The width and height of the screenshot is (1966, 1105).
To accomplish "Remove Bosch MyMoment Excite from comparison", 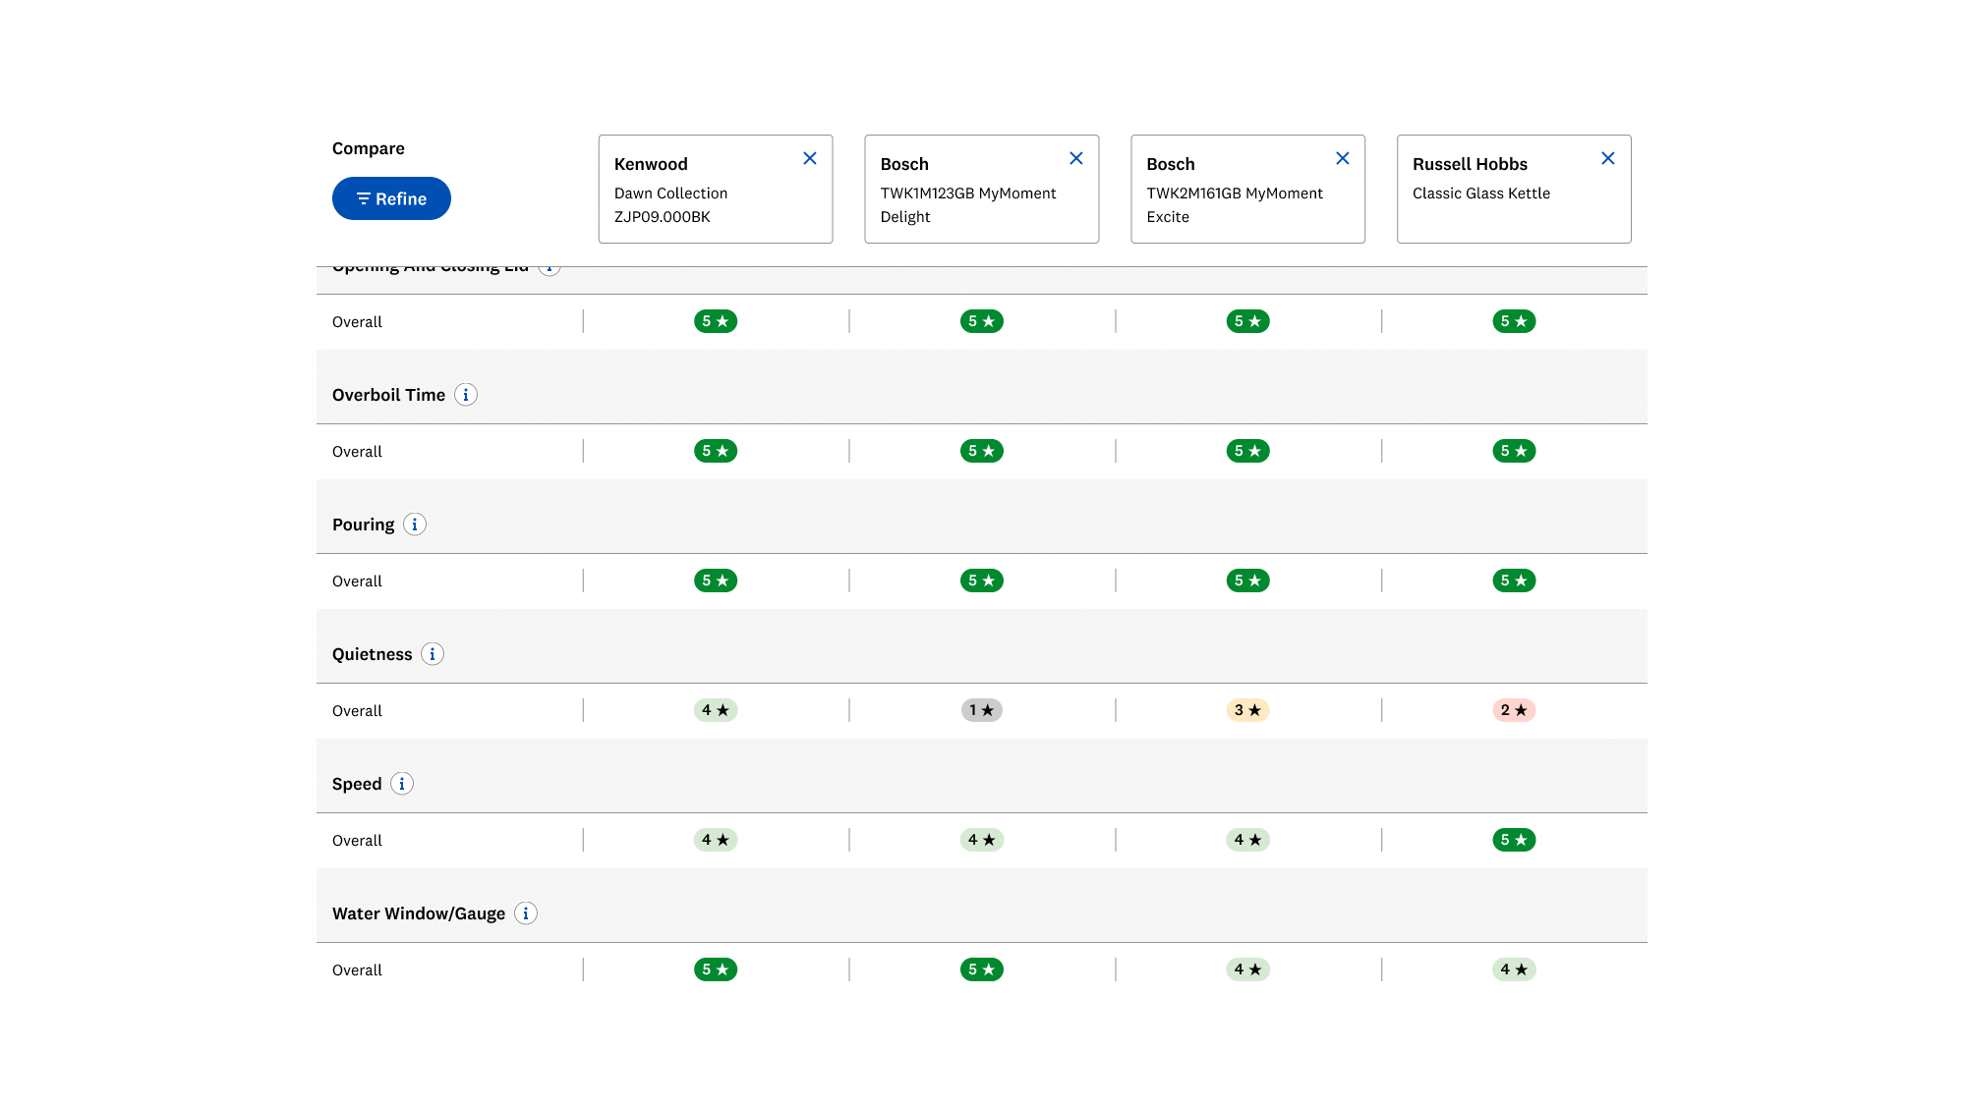I will [x=1343, y=158].
